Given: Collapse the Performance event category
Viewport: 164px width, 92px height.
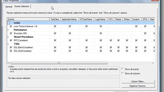Looking at the screenshot, I should pos(8,30).
